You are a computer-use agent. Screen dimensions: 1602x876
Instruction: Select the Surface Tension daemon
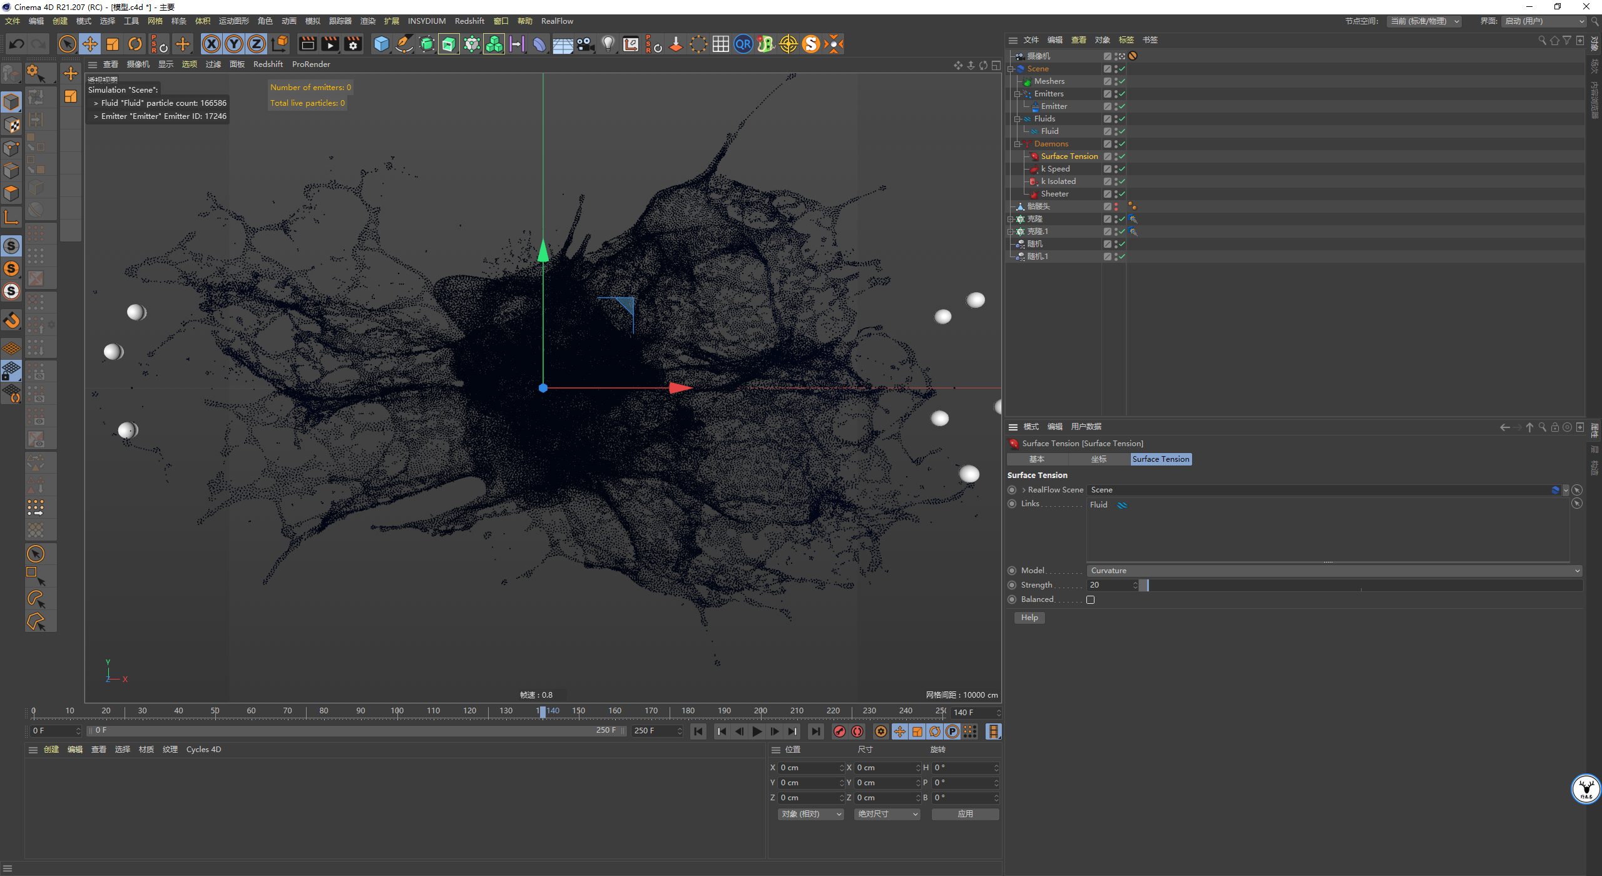tap(1069, 156)
